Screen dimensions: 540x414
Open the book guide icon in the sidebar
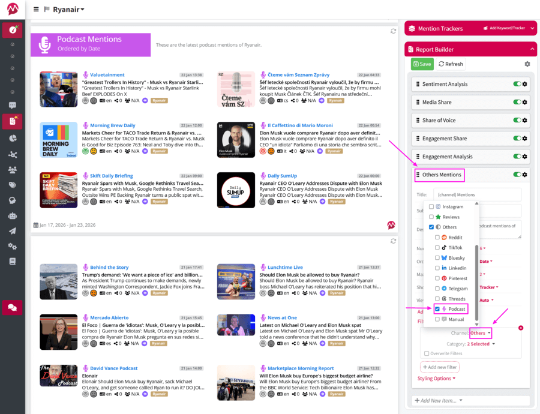[x=13, y=261]
